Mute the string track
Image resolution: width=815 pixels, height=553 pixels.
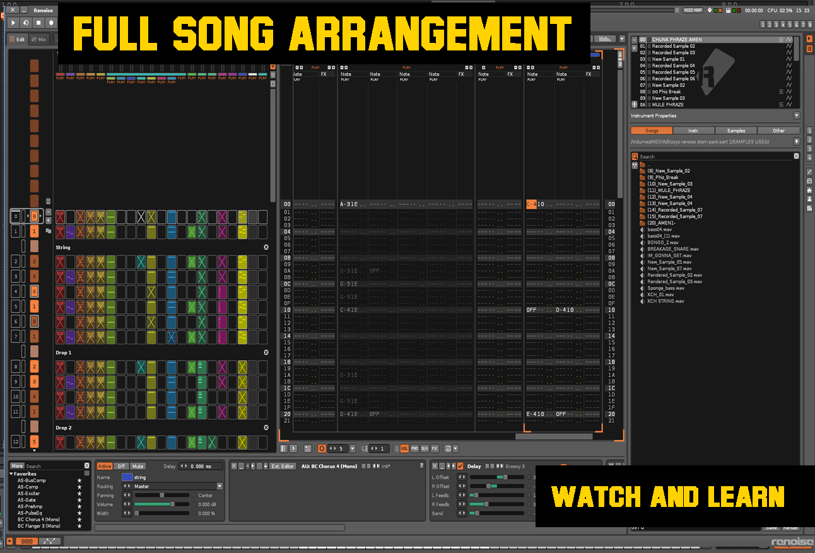tap(138, 467)
